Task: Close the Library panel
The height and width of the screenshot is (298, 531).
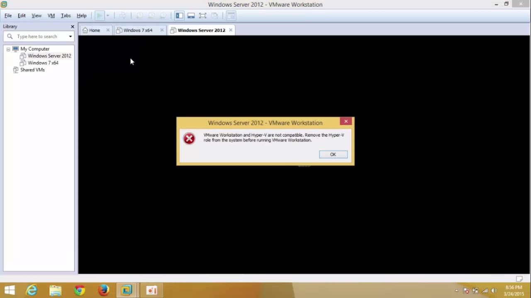Action: click(x=72, y=26)
